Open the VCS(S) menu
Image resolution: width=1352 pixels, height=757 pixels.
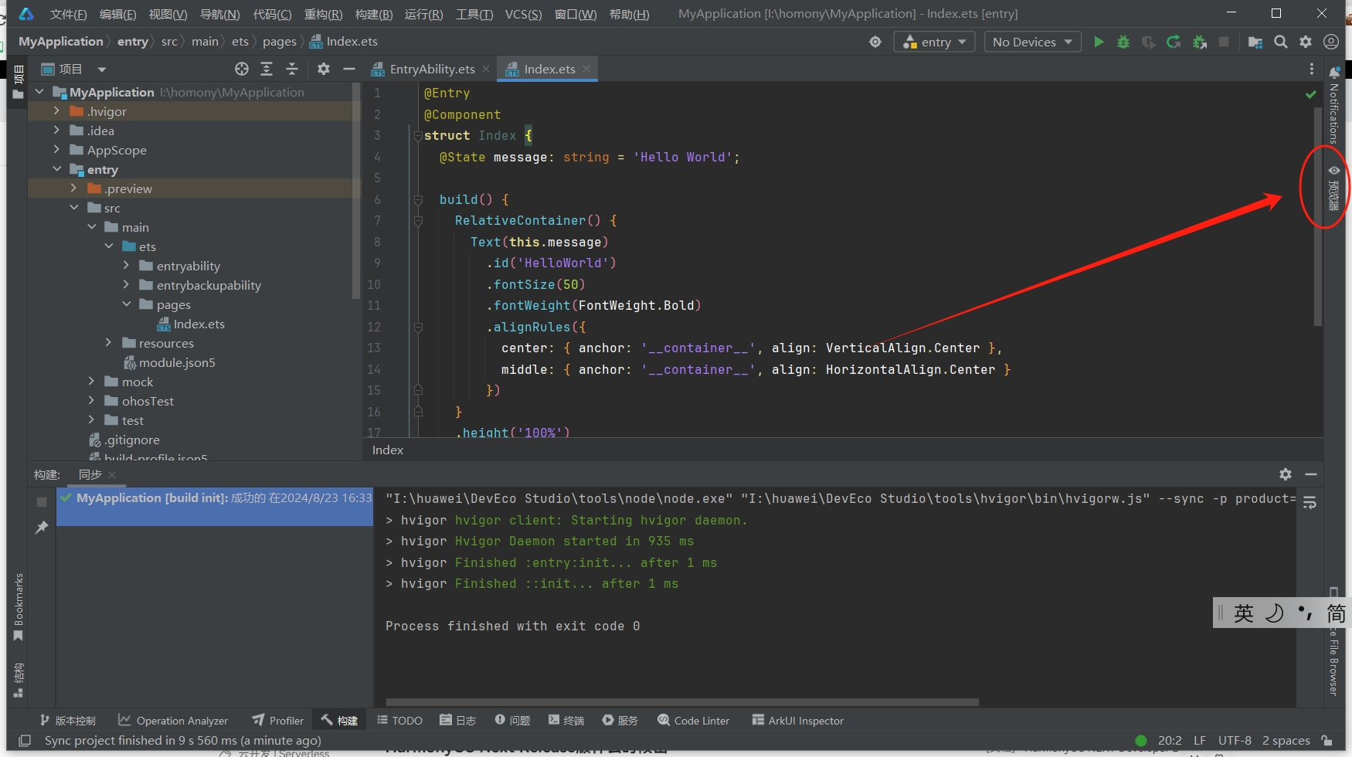point(523,14)
